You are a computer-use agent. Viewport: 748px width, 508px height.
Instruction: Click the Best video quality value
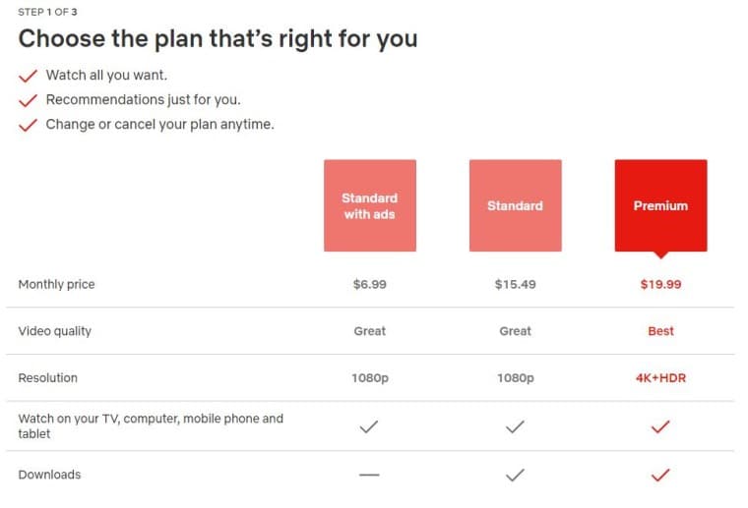660,331
